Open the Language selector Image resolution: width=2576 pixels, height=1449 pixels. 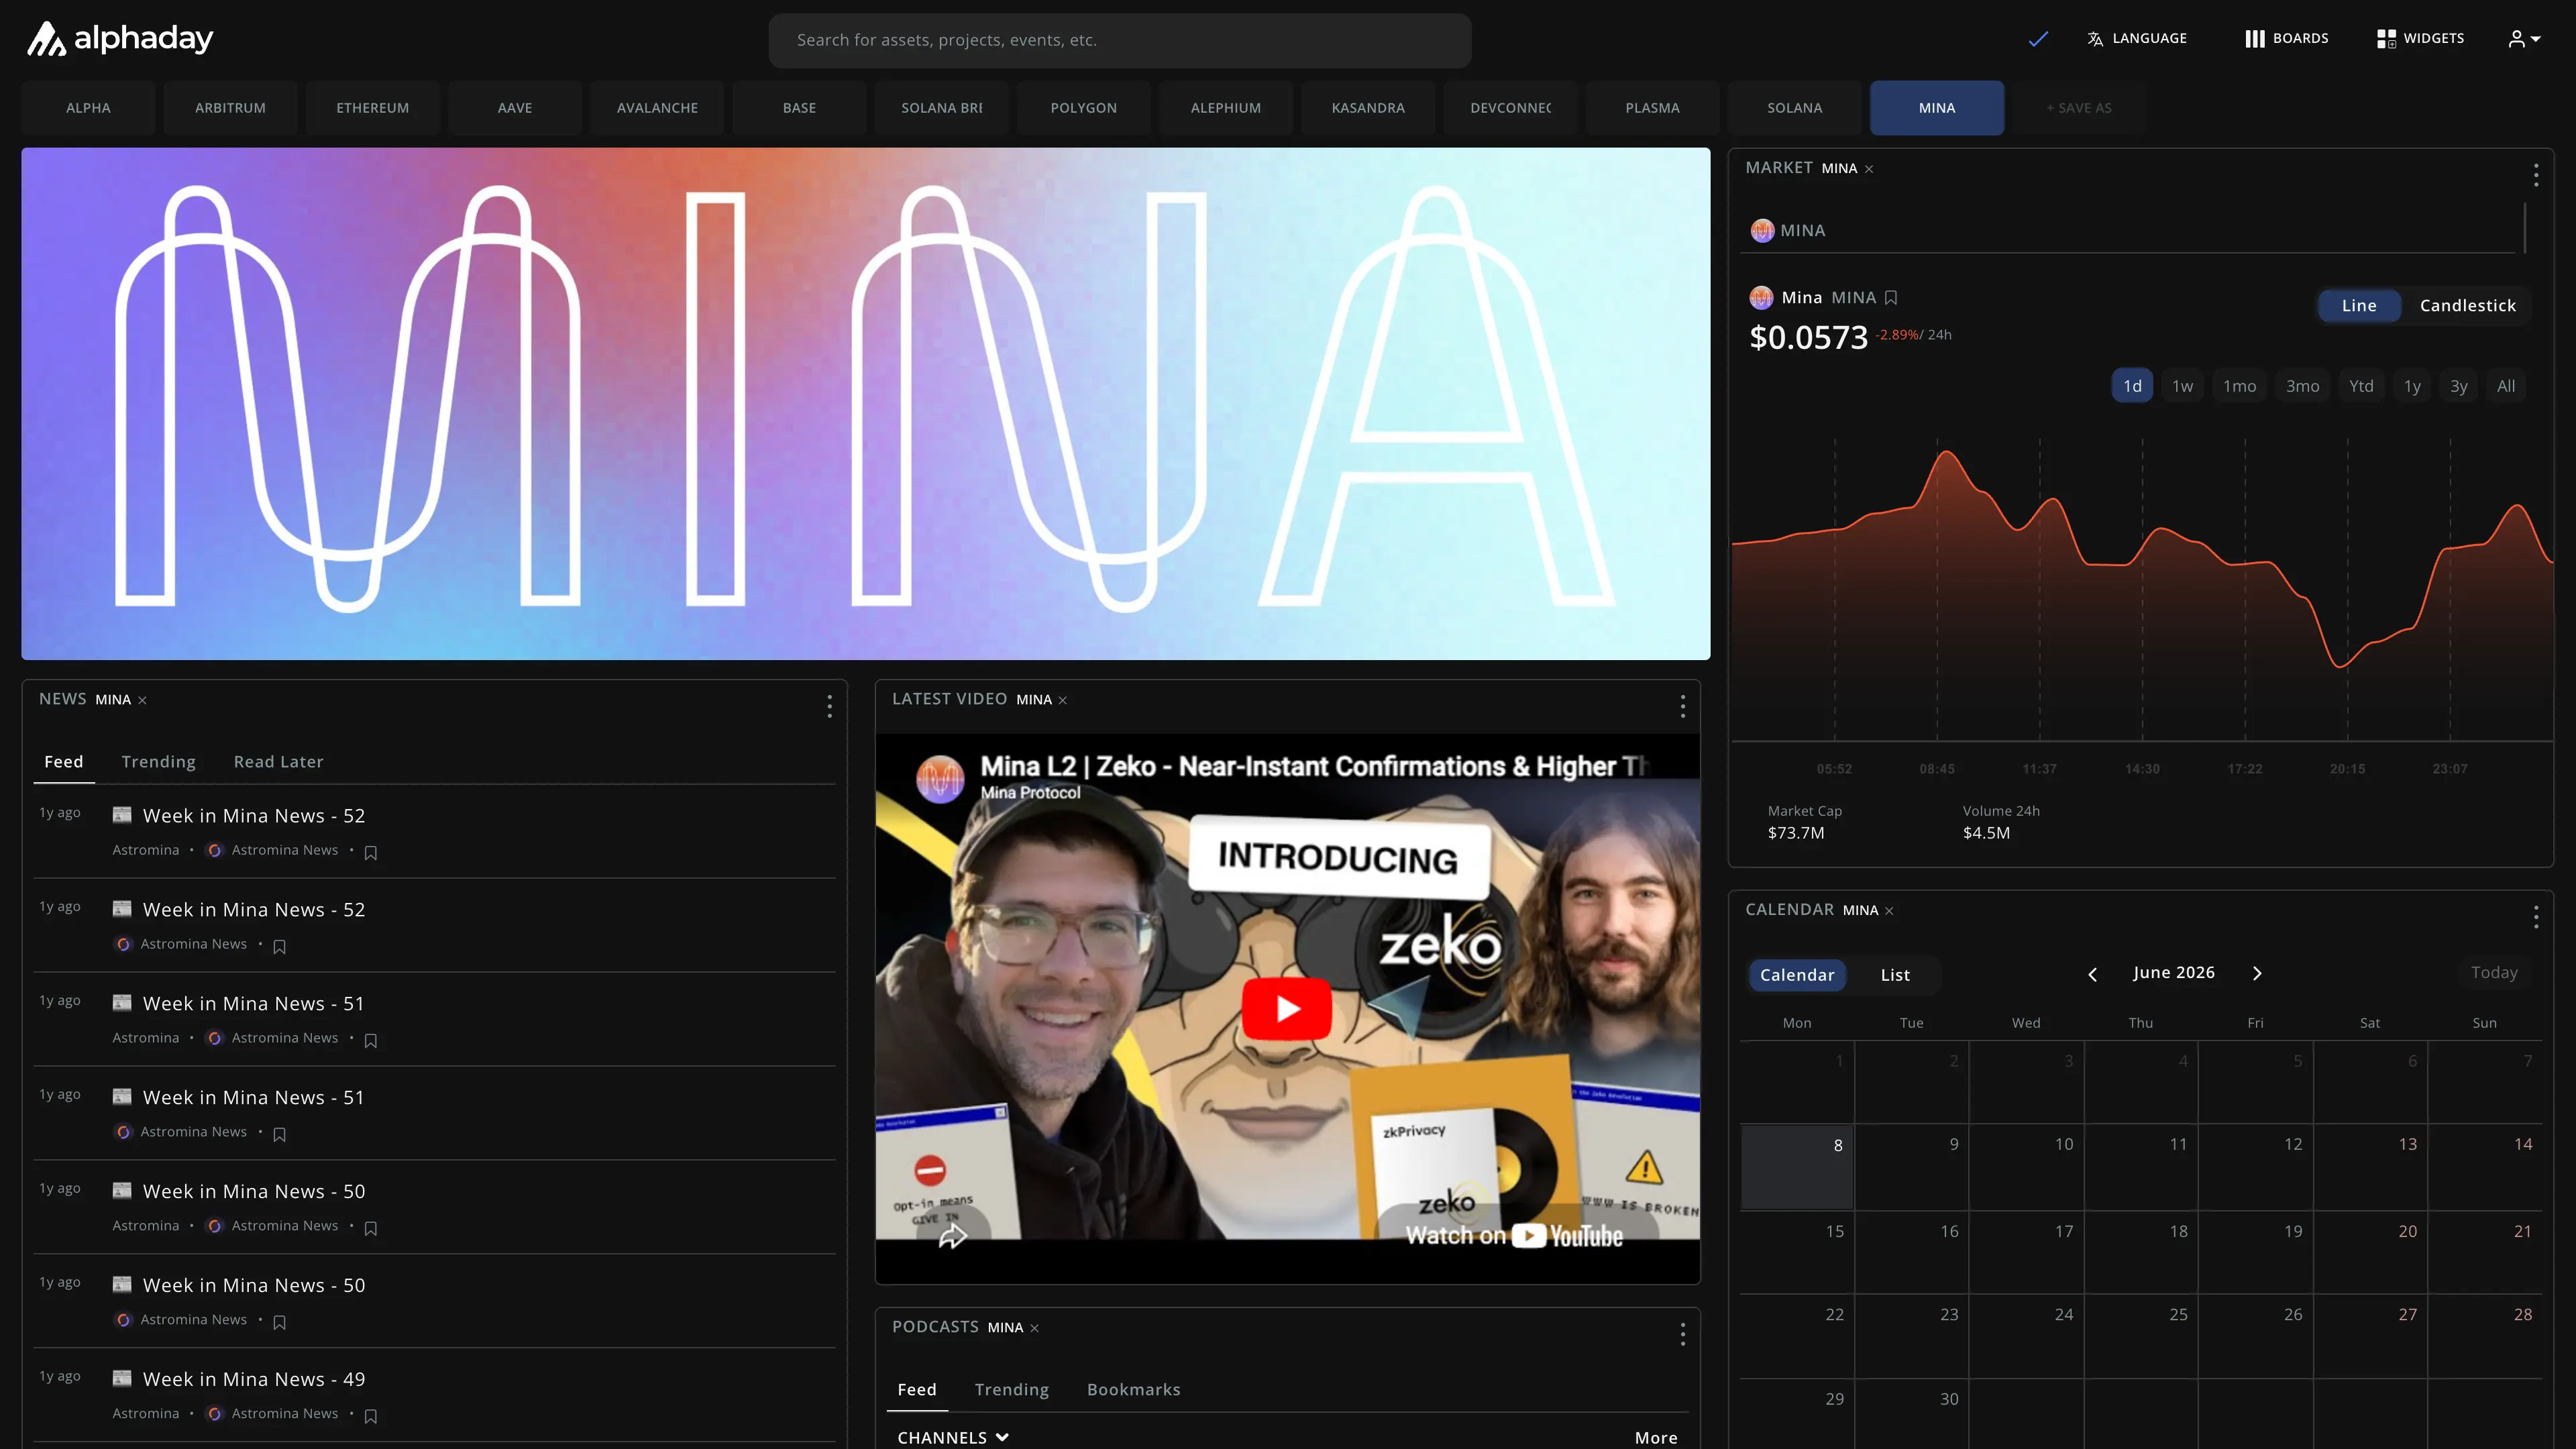[x=2137, y=39]
